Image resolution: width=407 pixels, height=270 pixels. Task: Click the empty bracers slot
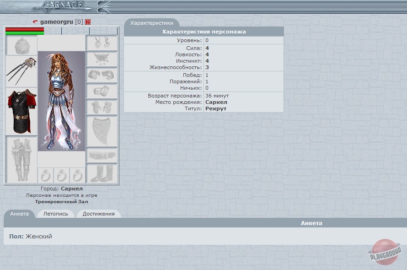coord(102,75)
